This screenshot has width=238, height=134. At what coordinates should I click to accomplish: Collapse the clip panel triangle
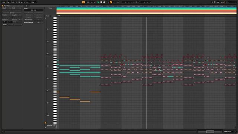(4, 6)
